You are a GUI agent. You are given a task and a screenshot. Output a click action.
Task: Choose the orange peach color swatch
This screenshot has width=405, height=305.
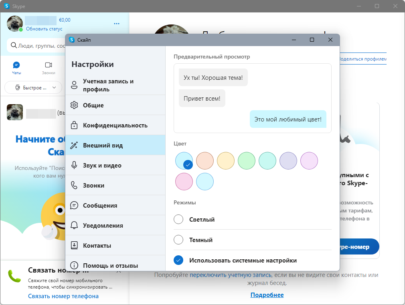click(x=205, y=161)
